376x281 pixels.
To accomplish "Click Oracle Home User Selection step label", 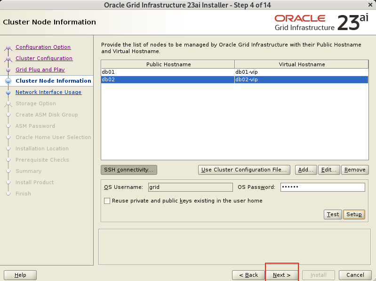I will [53, 137].
